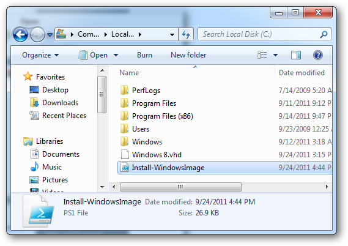Maximize the Explorer window
348x246 pixels.
coord(295,12)
